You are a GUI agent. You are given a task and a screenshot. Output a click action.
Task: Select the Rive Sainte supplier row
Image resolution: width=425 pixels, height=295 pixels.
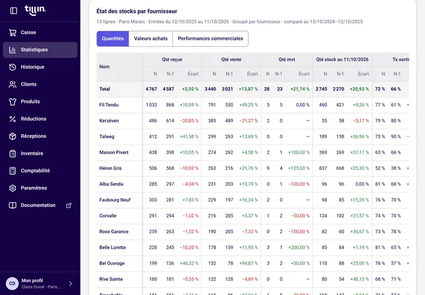tap(253, 279)
